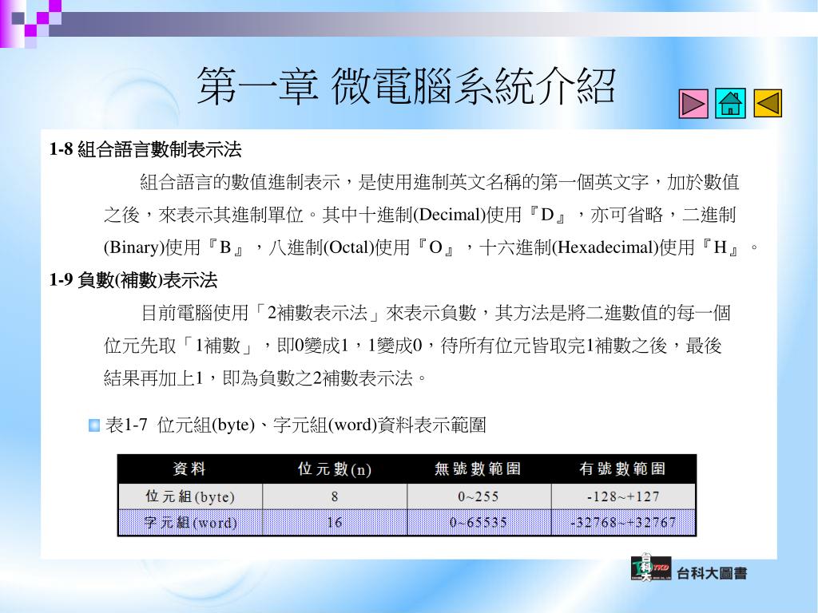Click the pink next-slide arrow button
The height and width of the screenshot is (613, 818).
point(693,103)
